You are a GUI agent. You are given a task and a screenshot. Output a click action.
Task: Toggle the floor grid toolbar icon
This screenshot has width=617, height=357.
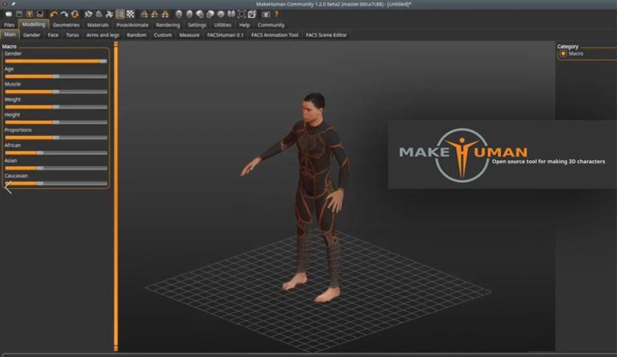pos(120,14)
